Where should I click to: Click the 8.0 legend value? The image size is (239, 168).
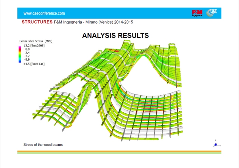point(28,49)
